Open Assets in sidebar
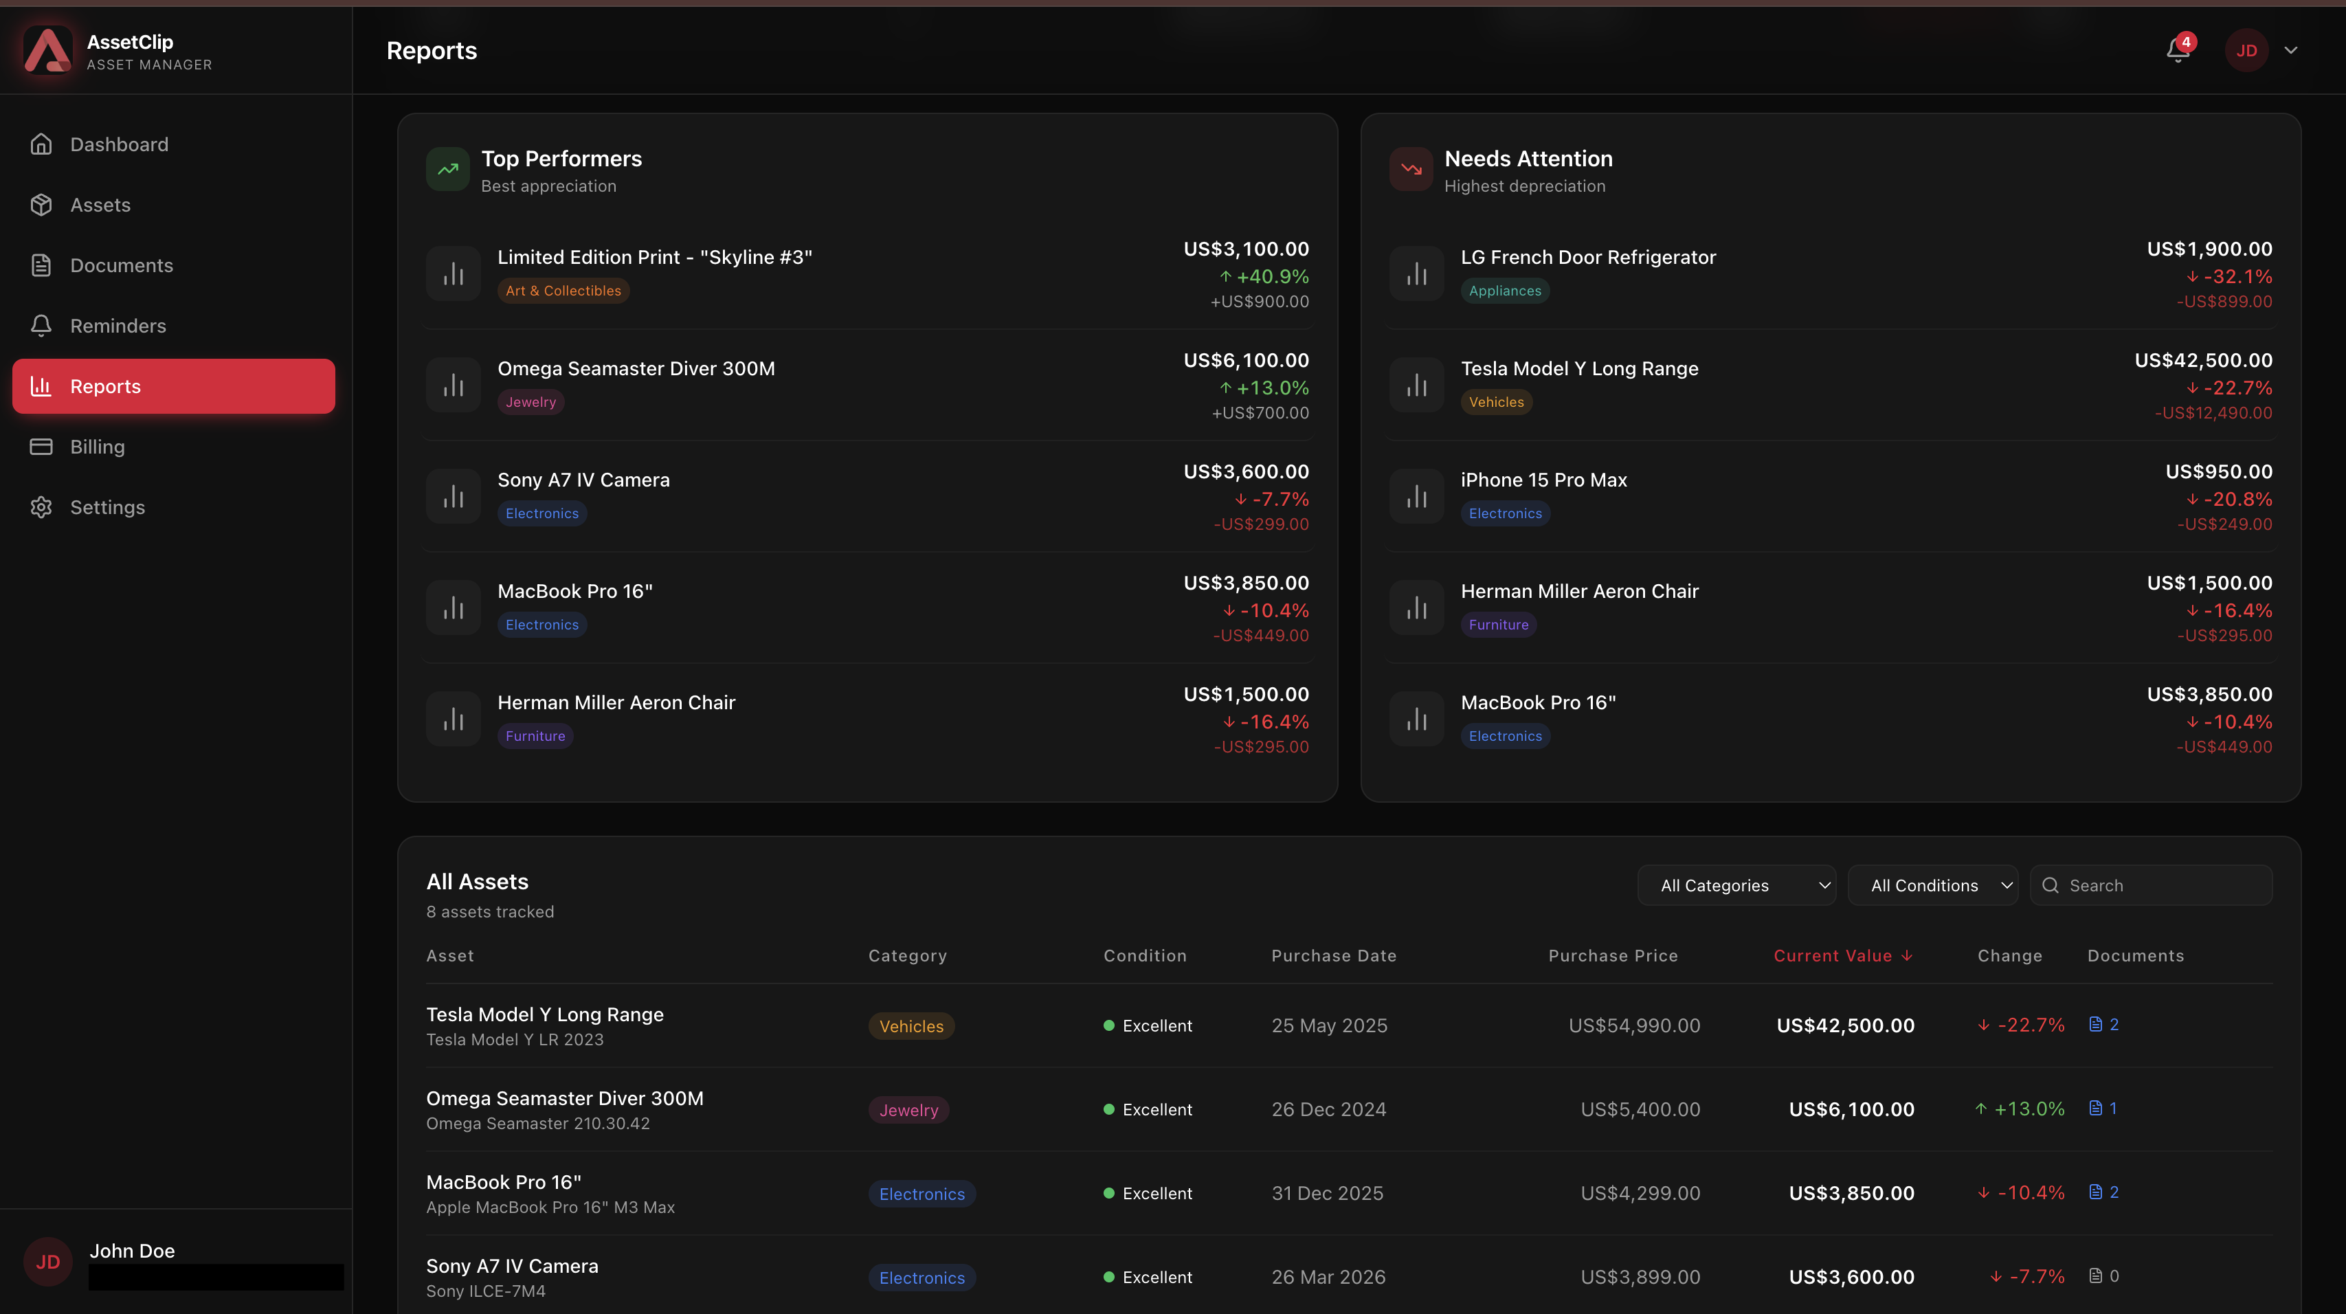Screen dimensions: 2346x1314 click(x=174, y=205)
